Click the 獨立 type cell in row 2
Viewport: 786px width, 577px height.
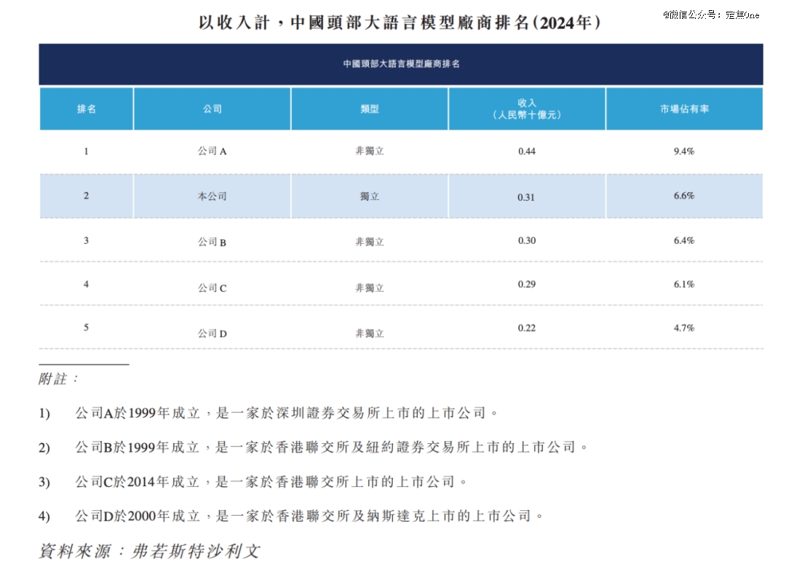coord(370,196)
